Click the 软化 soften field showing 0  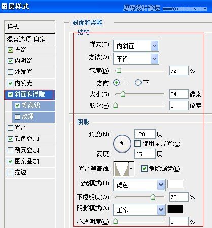[x=179, y=105]
